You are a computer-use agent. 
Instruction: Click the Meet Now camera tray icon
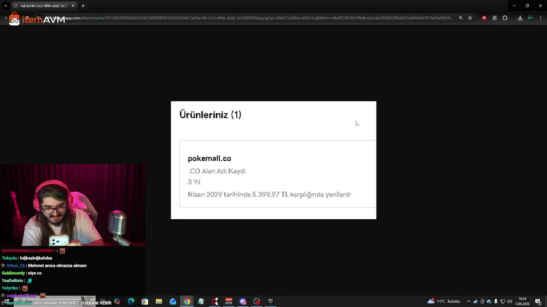coord(482,301)
